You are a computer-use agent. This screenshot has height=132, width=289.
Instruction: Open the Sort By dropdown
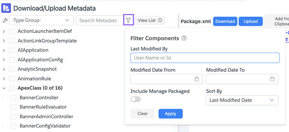tap(242, 100)
